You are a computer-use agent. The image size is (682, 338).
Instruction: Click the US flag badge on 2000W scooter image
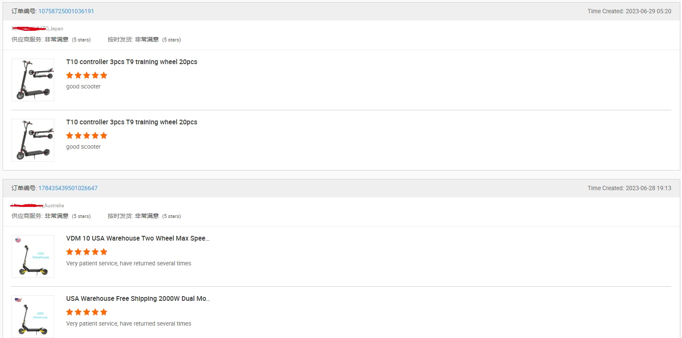point(18,300)
